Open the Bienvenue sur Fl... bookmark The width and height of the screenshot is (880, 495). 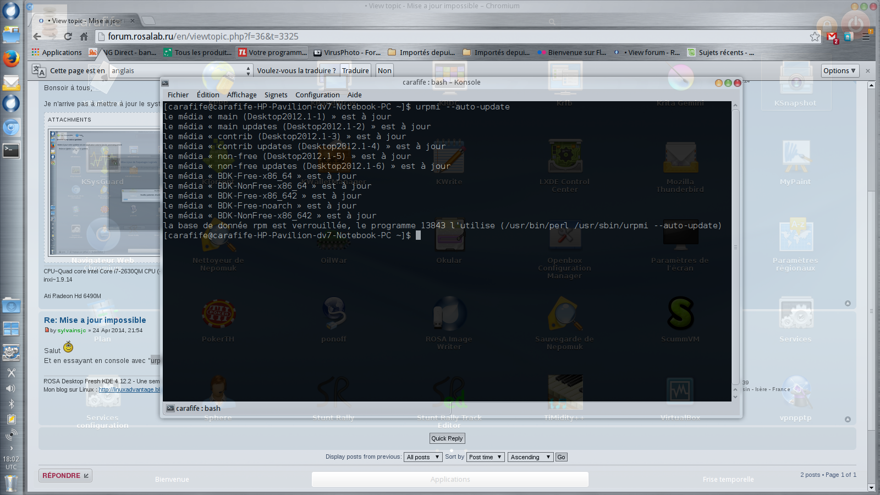point(572,52)
